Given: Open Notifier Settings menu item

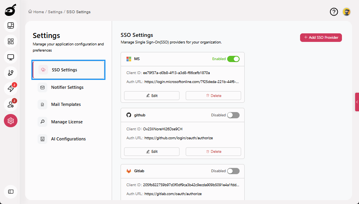Looking at the screenshot, I should (x=69, y=88).
